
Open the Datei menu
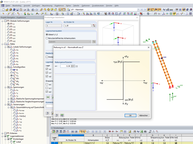click(x=8, y=6)
